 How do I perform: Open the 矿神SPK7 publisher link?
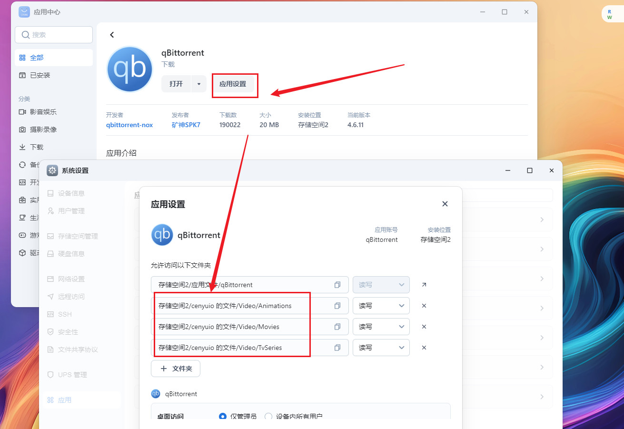click(186, 125)
